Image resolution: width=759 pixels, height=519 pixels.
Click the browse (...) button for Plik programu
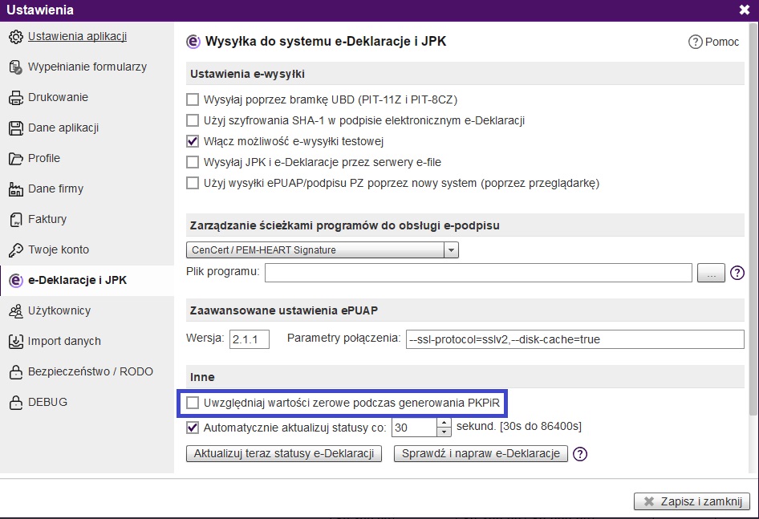click(x=711, y=273)
